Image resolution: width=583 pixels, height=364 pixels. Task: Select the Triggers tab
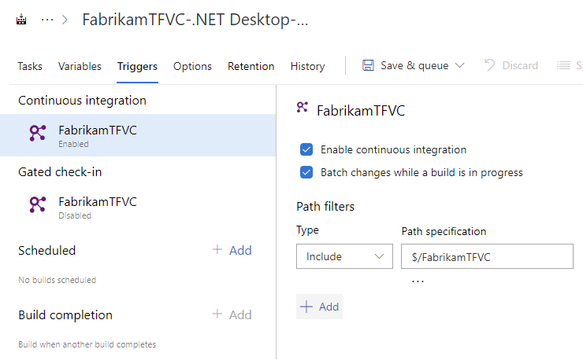(x=137, y=66)
